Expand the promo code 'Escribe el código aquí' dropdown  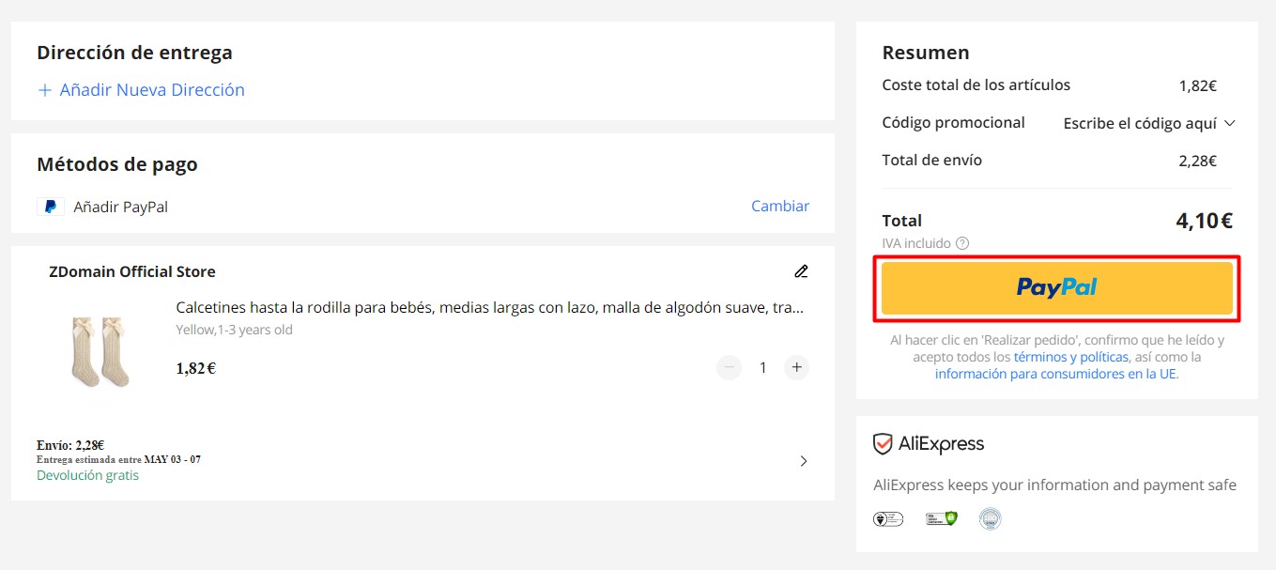(x=1148, y=123)
